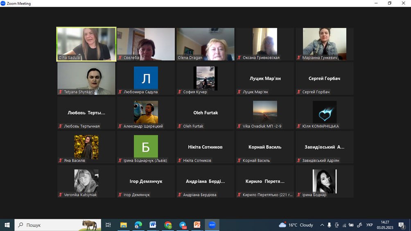
Task: Launch Microsoft Edge from taskbar
Action: point(138,225)
